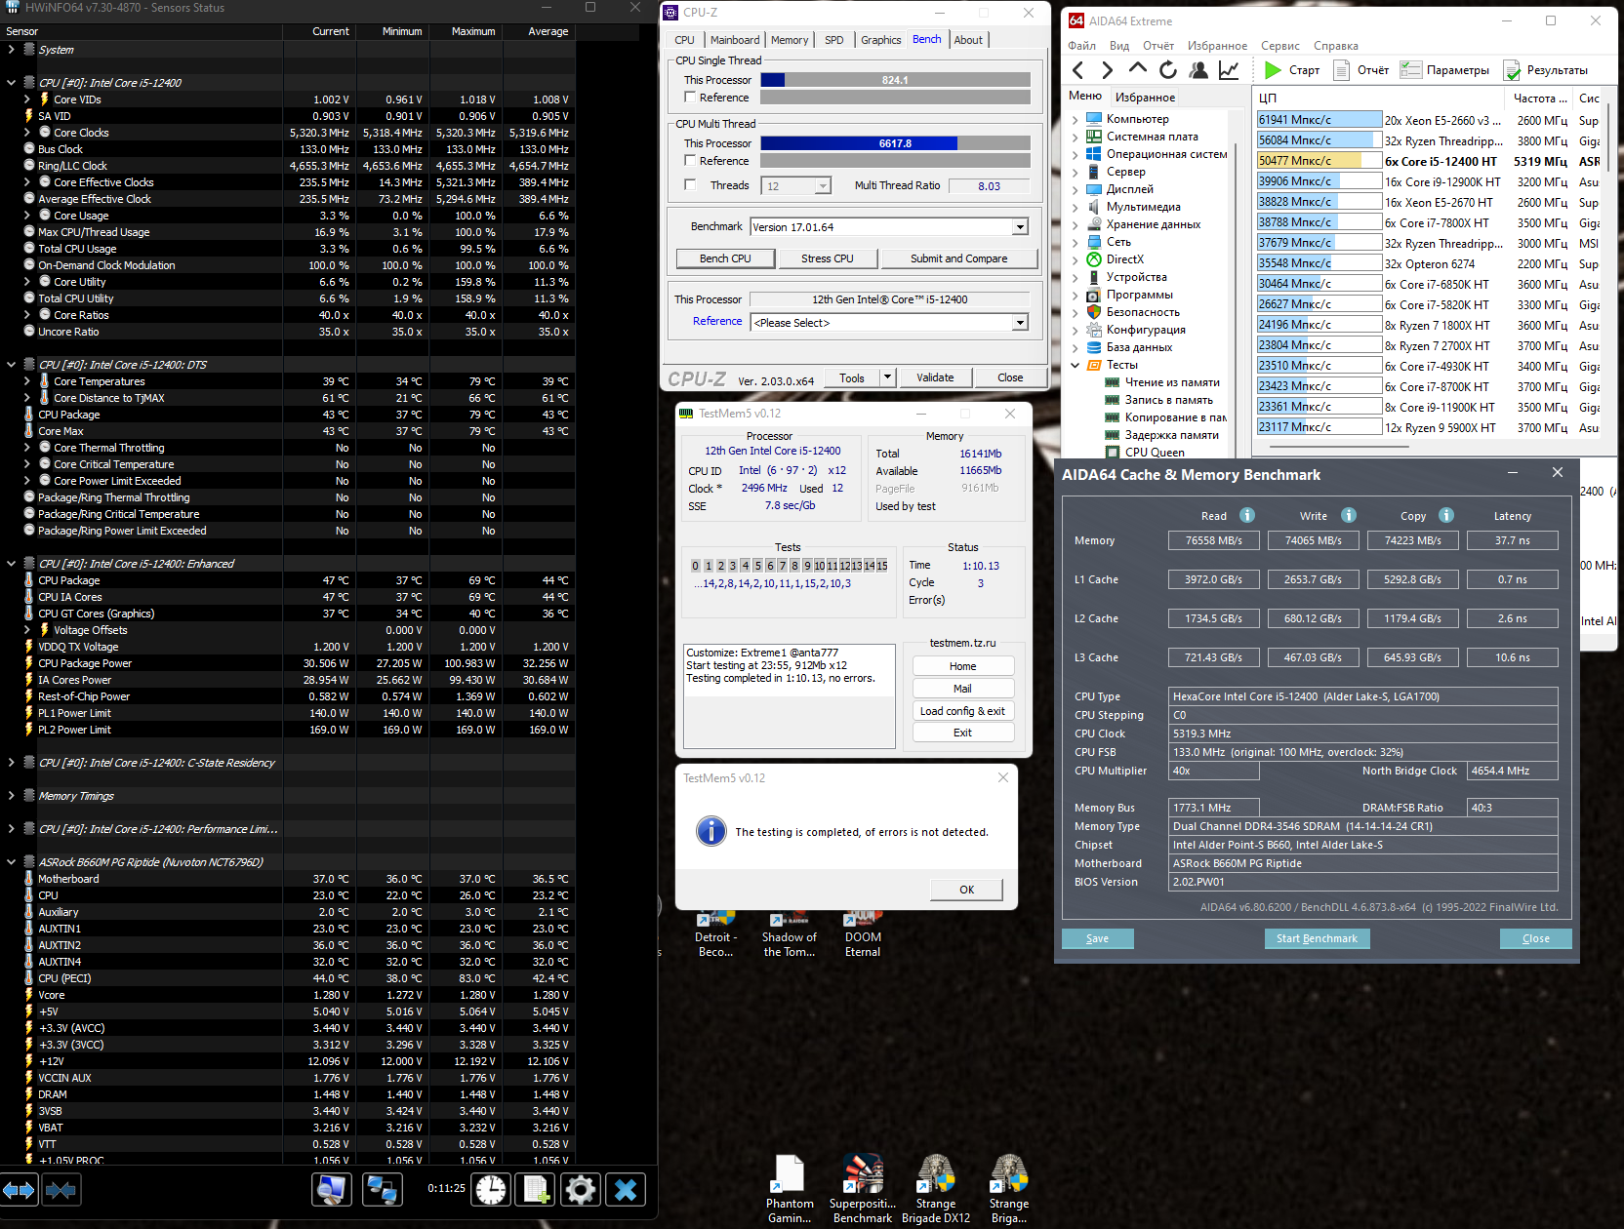Click the expand layout arrows icon in HWiNFO
Viewport: 1624px width, 1229px height.
(19, 1189)
